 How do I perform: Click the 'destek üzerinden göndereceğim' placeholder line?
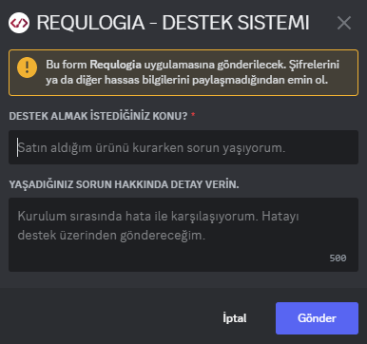coord(111,236)
